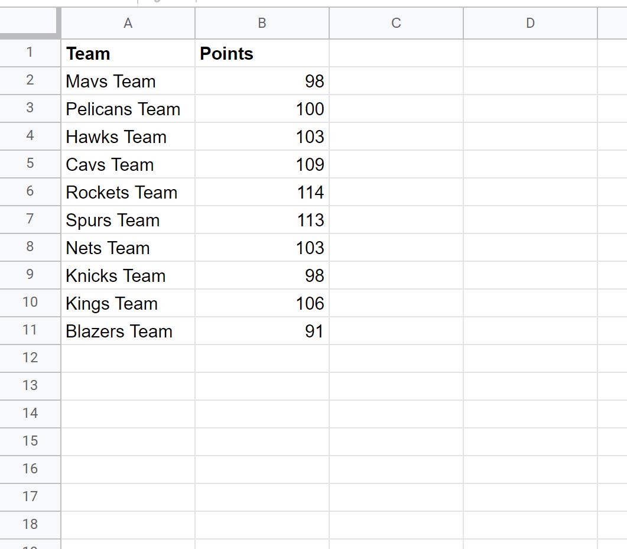Select the cell containing 109

click(x=262, y=164)
